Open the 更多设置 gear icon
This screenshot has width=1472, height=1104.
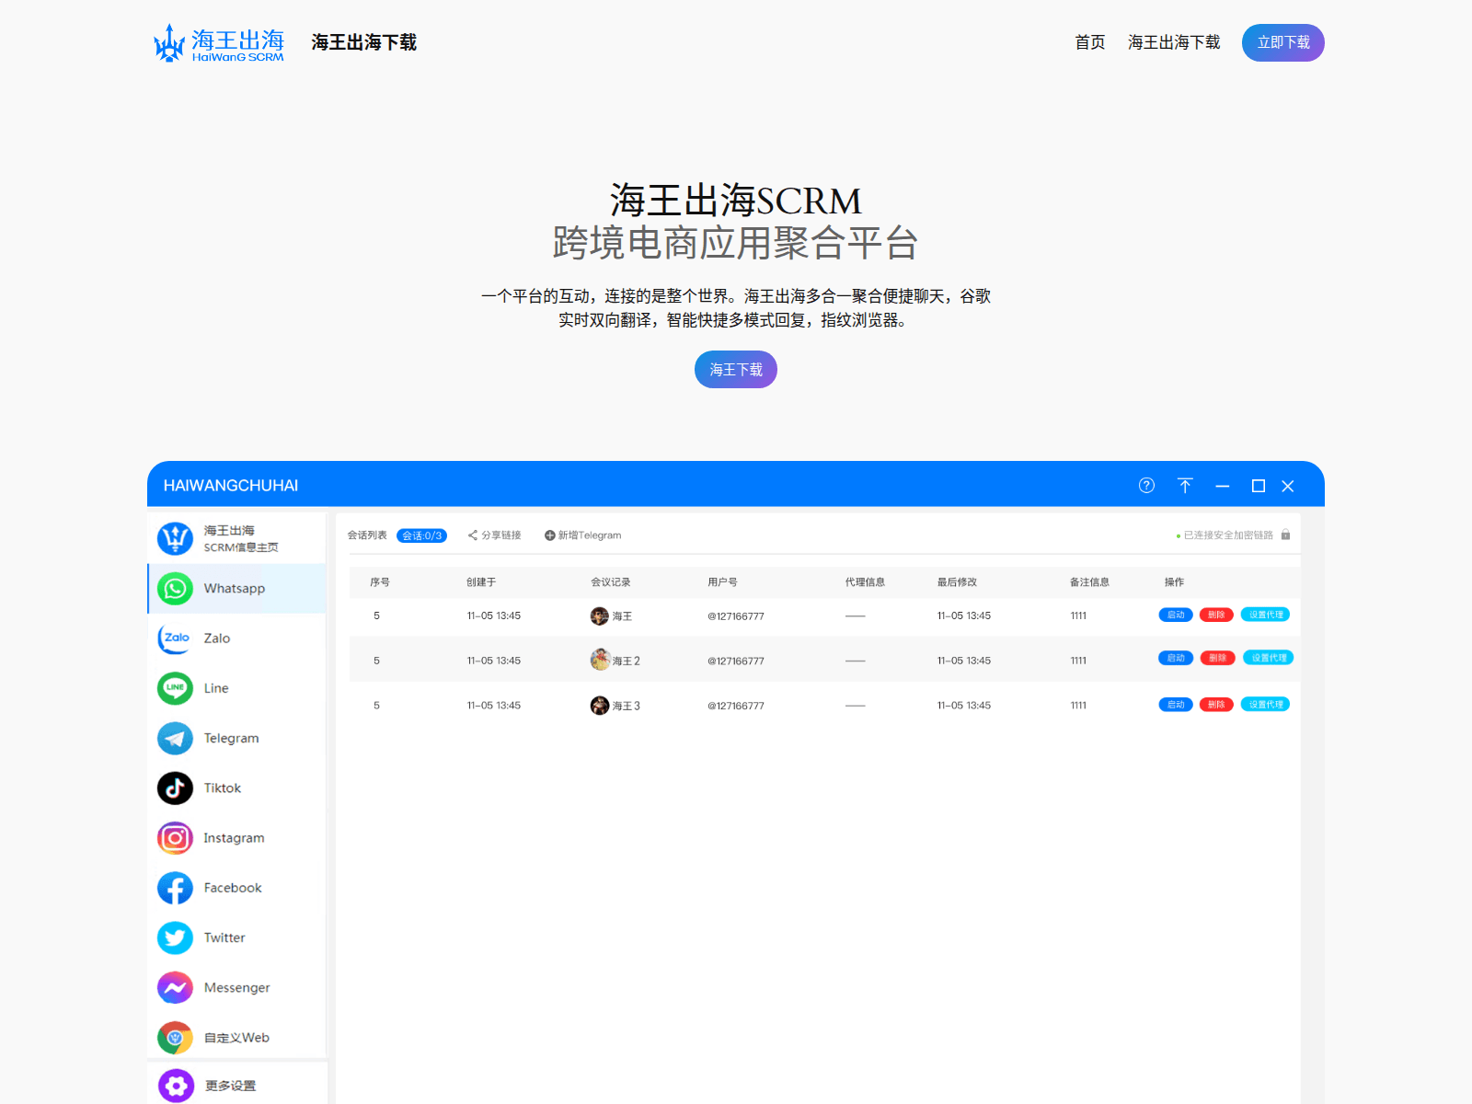tap(175, 1086)
